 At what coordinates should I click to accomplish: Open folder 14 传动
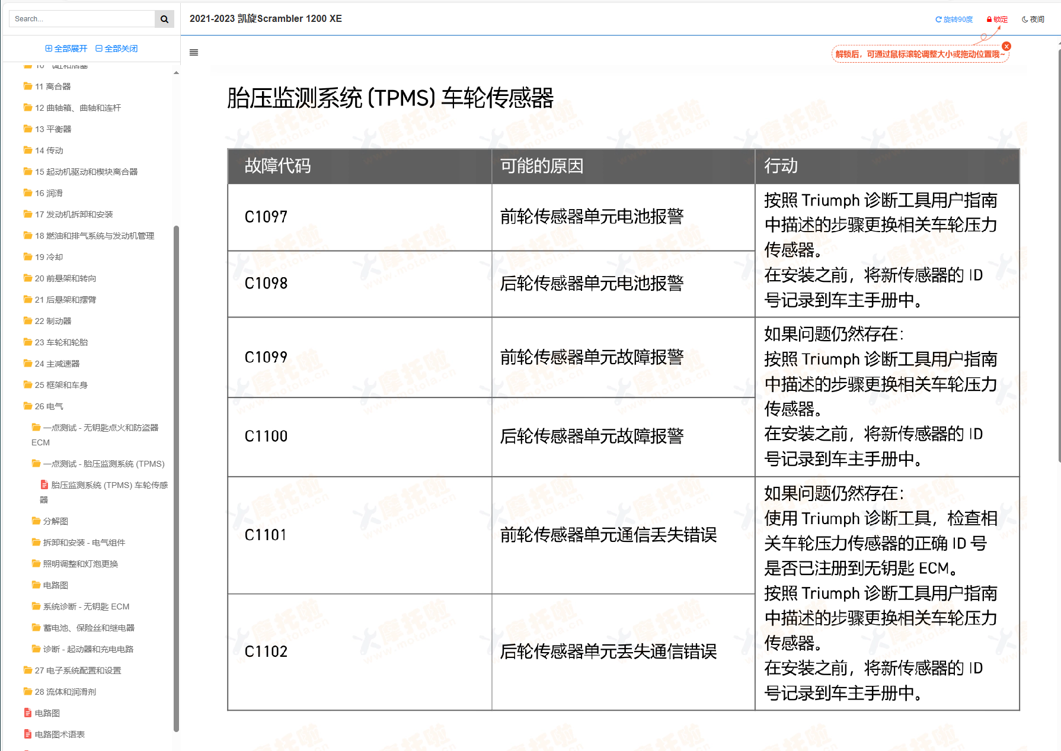click(x=43, y=150)
